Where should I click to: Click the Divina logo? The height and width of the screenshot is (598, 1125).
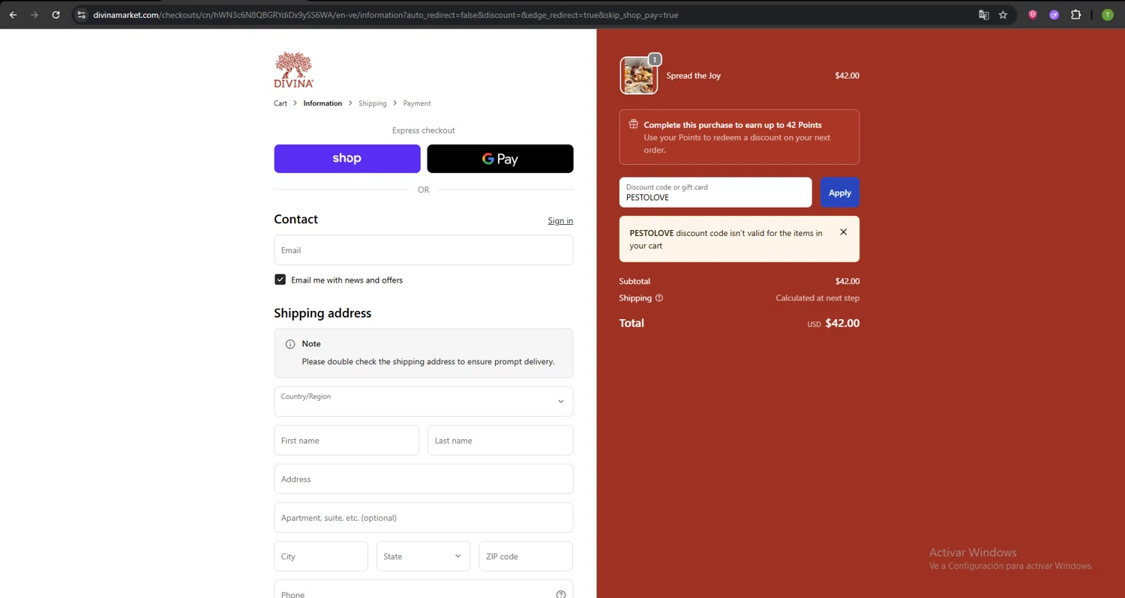click(x=293, y=70)
